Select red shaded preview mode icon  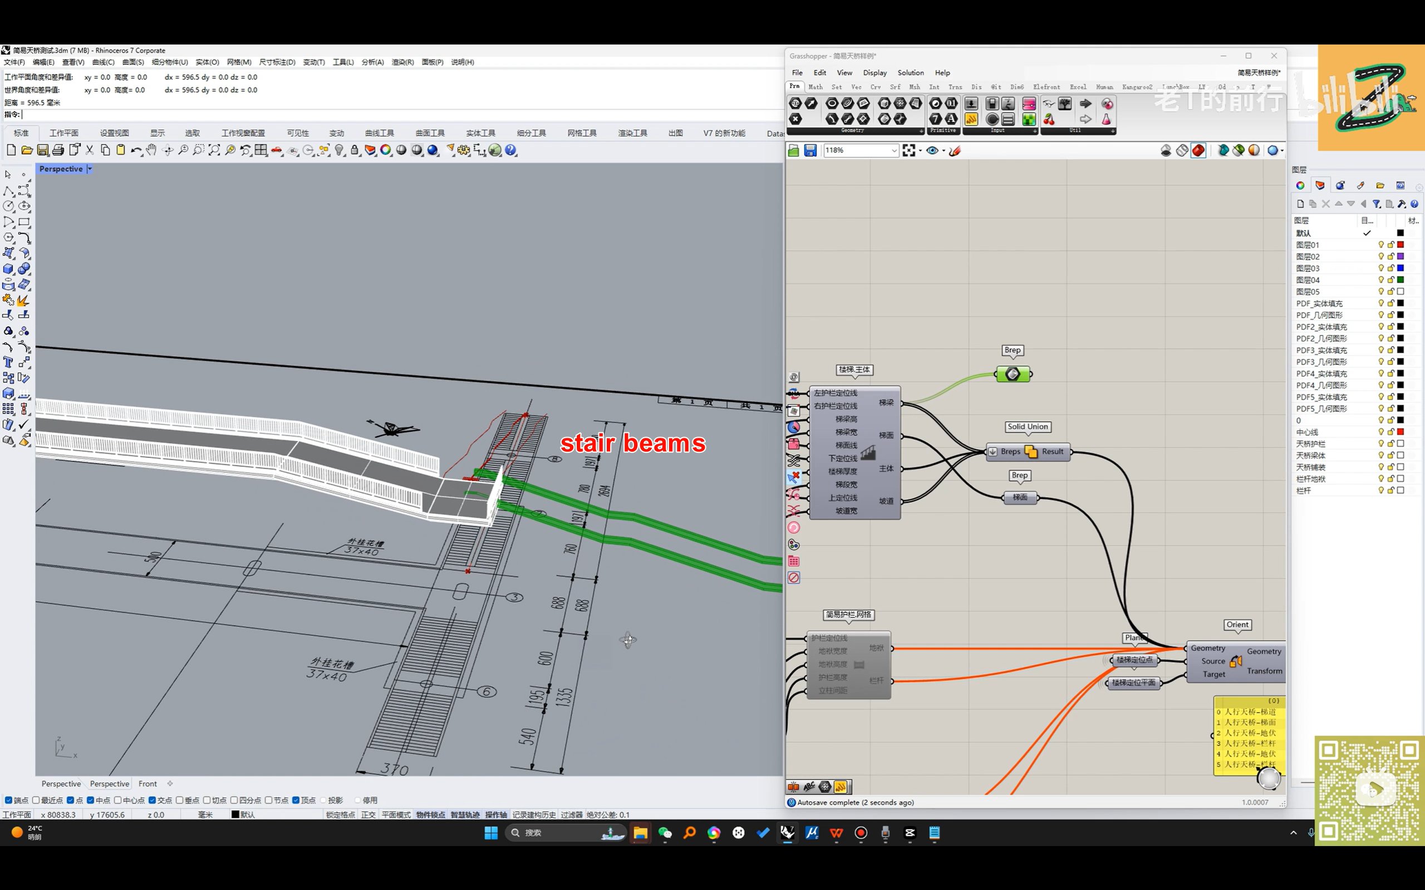coord(1198,151)
